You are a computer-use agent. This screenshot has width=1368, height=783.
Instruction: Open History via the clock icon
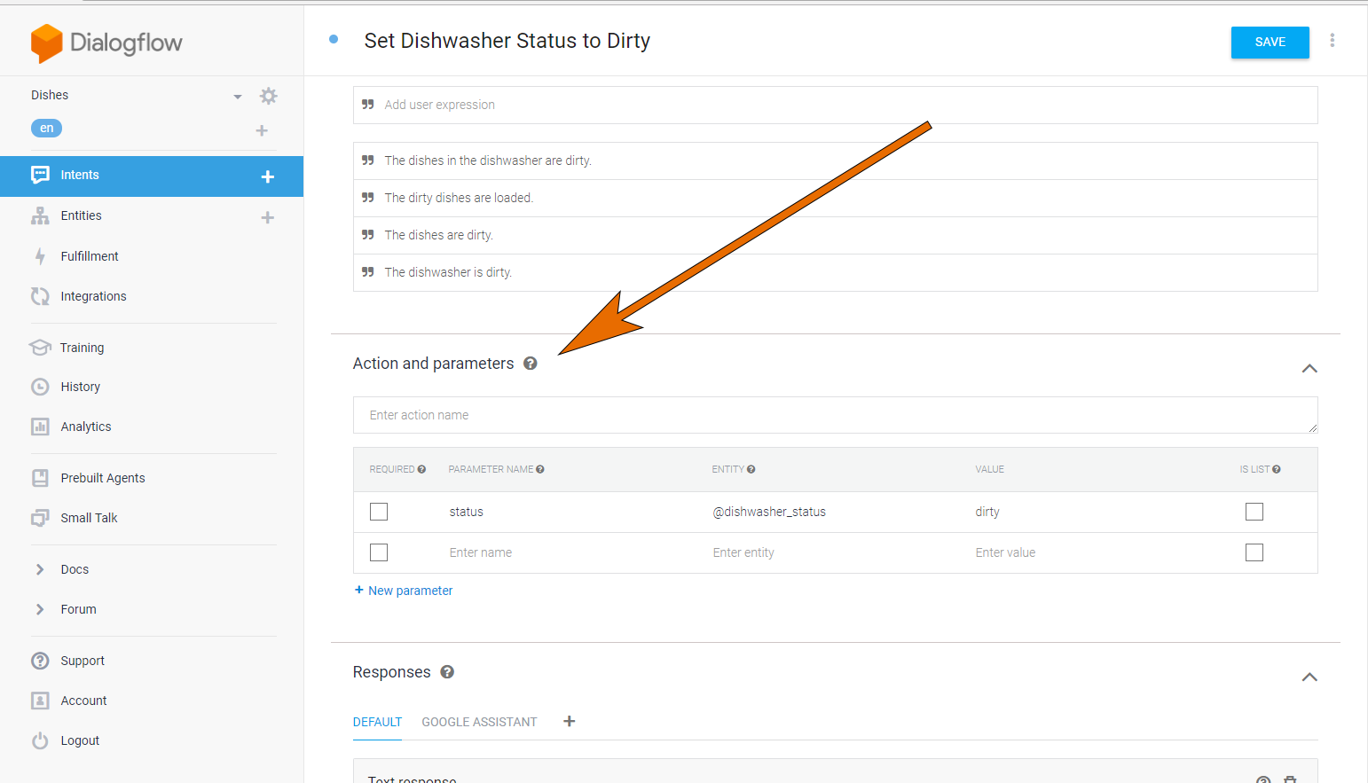point(40,387)
